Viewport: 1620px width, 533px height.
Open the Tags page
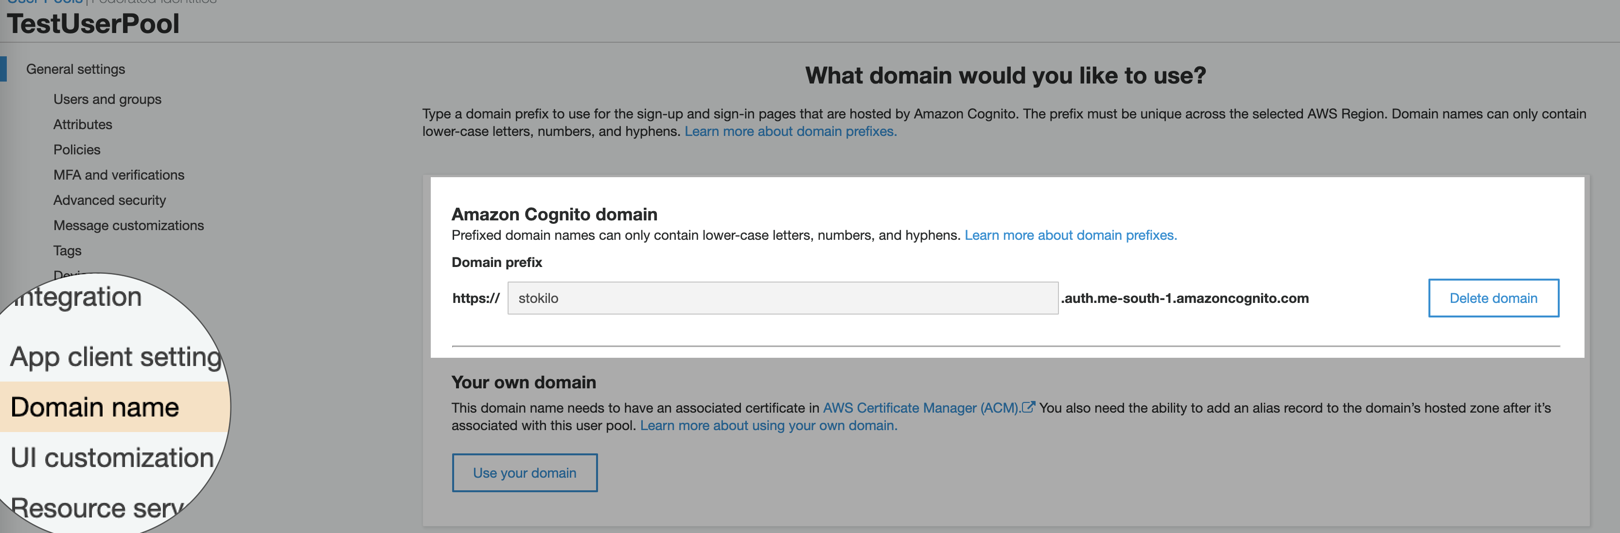tap(67, 250)
